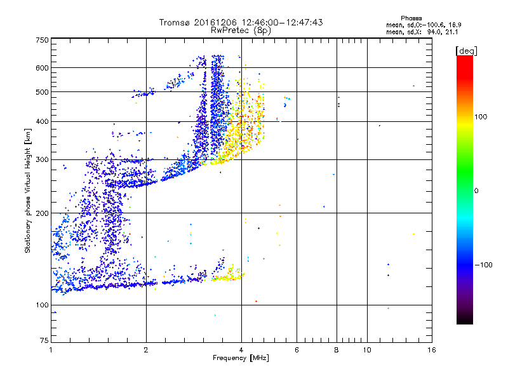Click the x-axis tick label '8'
The height and width of the screenshot is (381, 508).
coord(337,350)
